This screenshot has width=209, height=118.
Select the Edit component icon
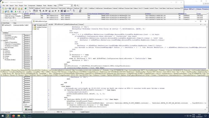tap(46, 11)
